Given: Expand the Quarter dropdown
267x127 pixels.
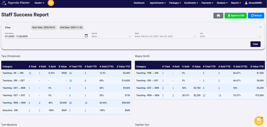Looking at the screenshot, I should 111,36.
